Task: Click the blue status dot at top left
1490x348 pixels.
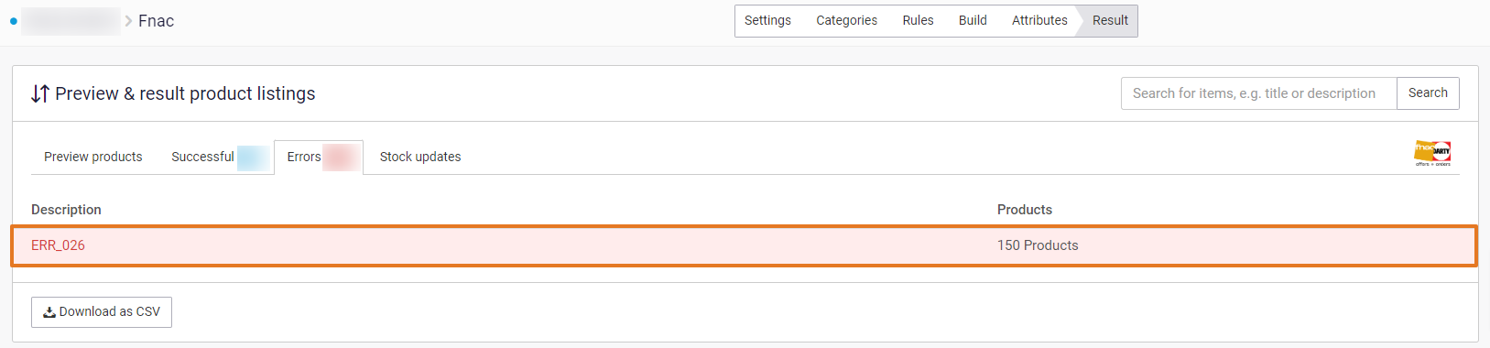Action: pos(13,21)
